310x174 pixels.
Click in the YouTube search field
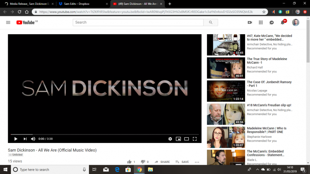click(138, 22)
